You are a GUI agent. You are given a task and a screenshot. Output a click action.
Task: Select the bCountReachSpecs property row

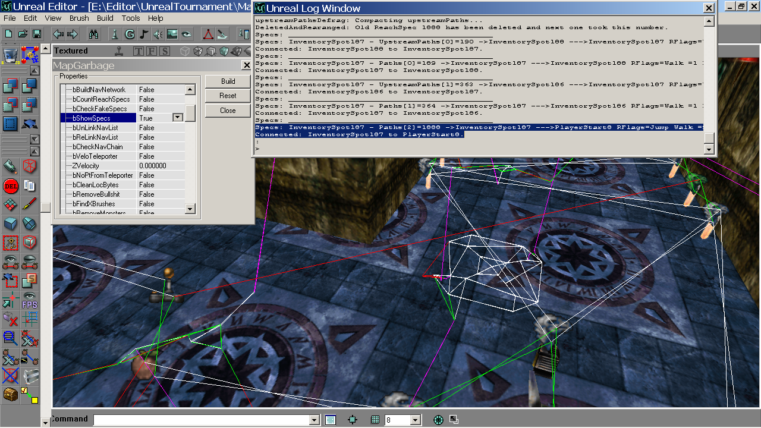pyautogui.click(x=122, y=99)
